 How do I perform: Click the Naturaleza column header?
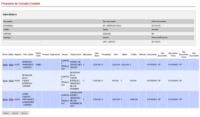87,54
